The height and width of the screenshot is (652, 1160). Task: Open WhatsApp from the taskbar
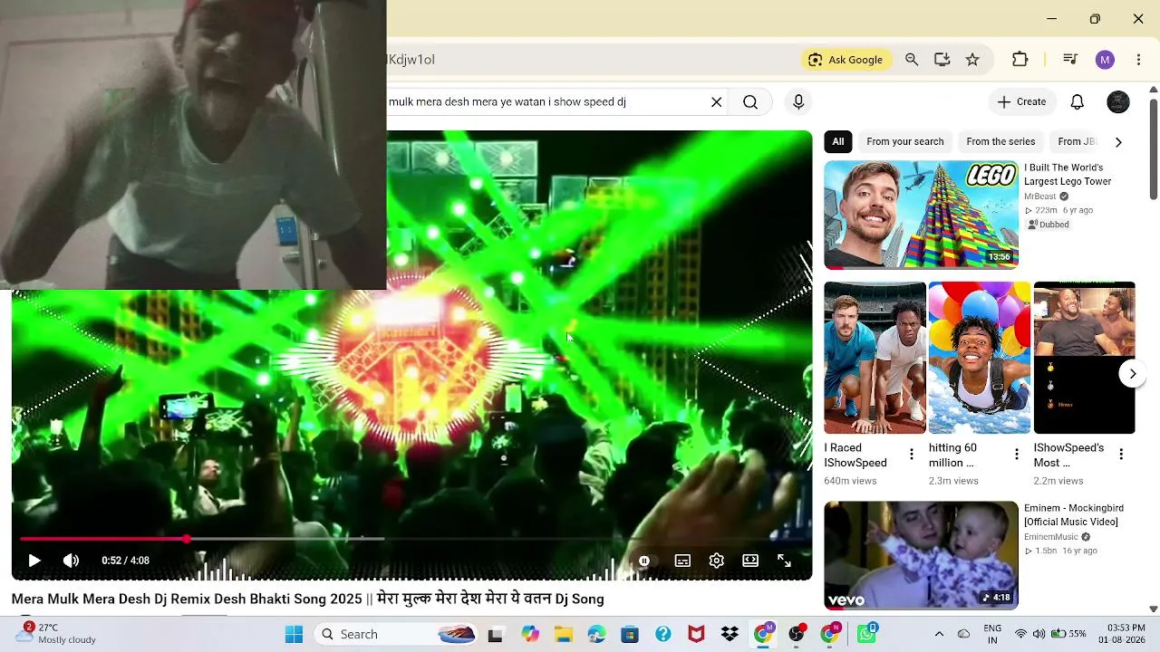click(866, 634)
